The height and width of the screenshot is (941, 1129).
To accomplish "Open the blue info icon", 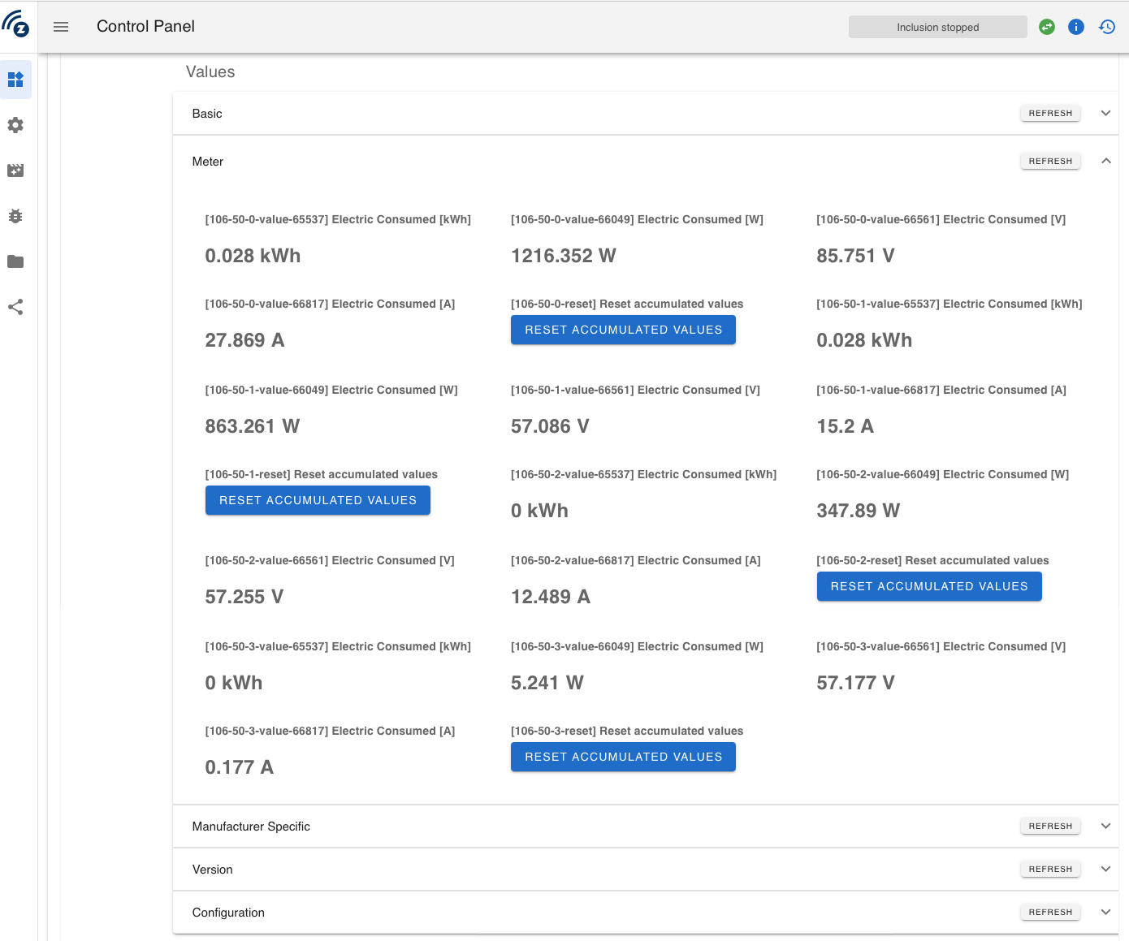I will point(1076,26).
